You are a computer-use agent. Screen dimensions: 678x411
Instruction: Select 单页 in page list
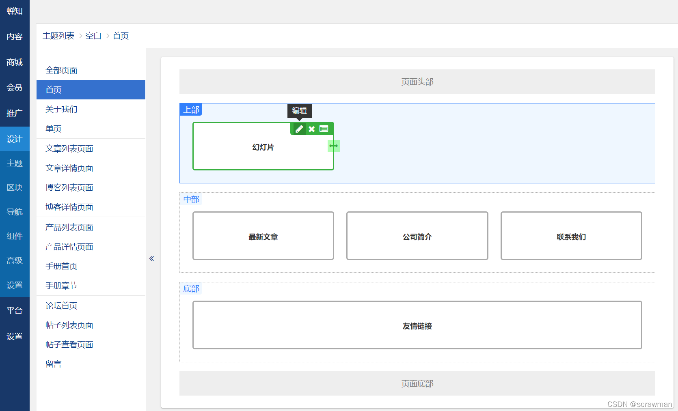click(91, 129)
